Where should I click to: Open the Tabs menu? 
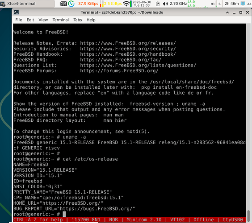point(78,20)
